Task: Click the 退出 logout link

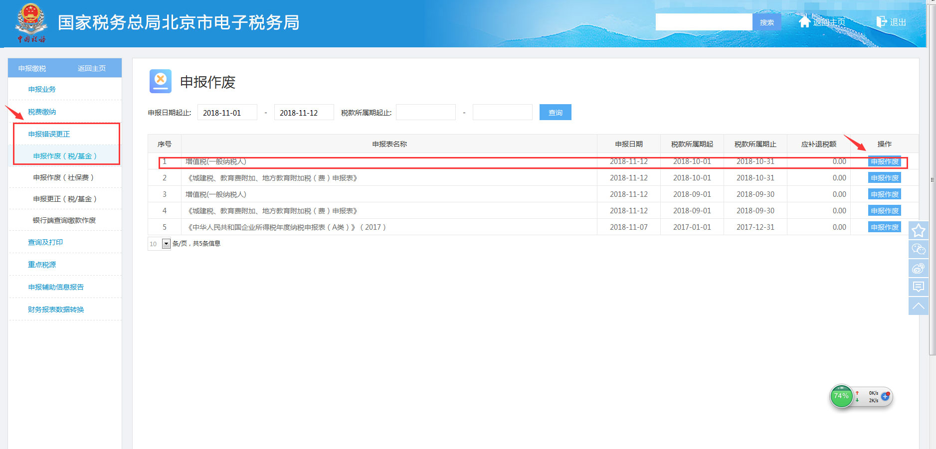Action: (x=898, y=22)
